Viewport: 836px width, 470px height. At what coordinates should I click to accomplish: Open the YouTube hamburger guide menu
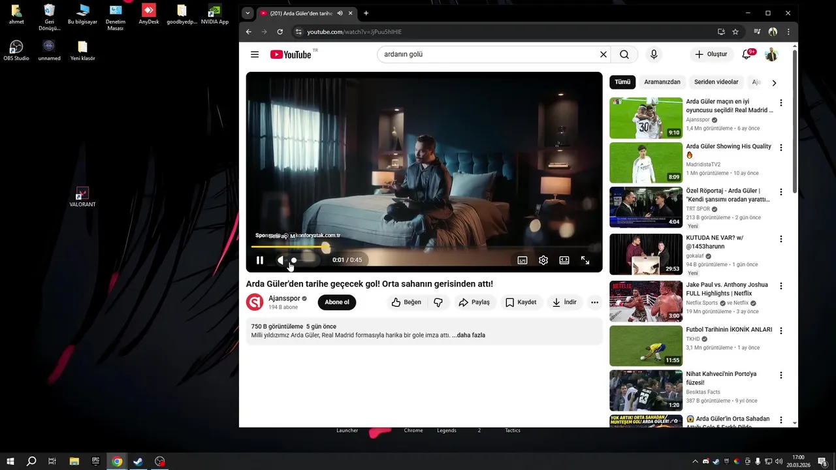pos(255,54)
